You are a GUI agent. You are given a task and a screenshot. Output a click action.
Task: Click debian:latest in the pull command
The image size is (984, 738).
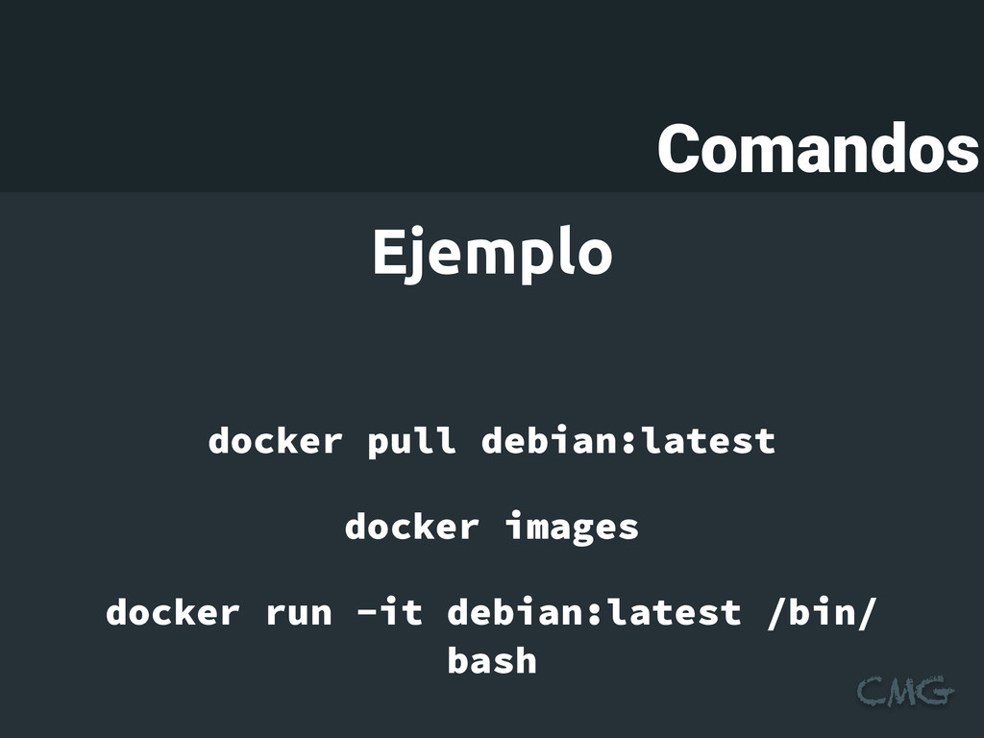tap(628, 440)
